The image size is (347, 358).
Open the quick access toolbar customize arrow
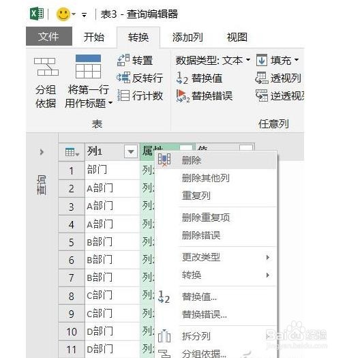pos(85,15)
